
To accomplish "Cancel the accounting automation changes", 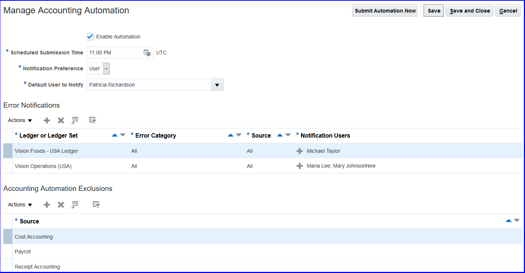I will point(508,11).
